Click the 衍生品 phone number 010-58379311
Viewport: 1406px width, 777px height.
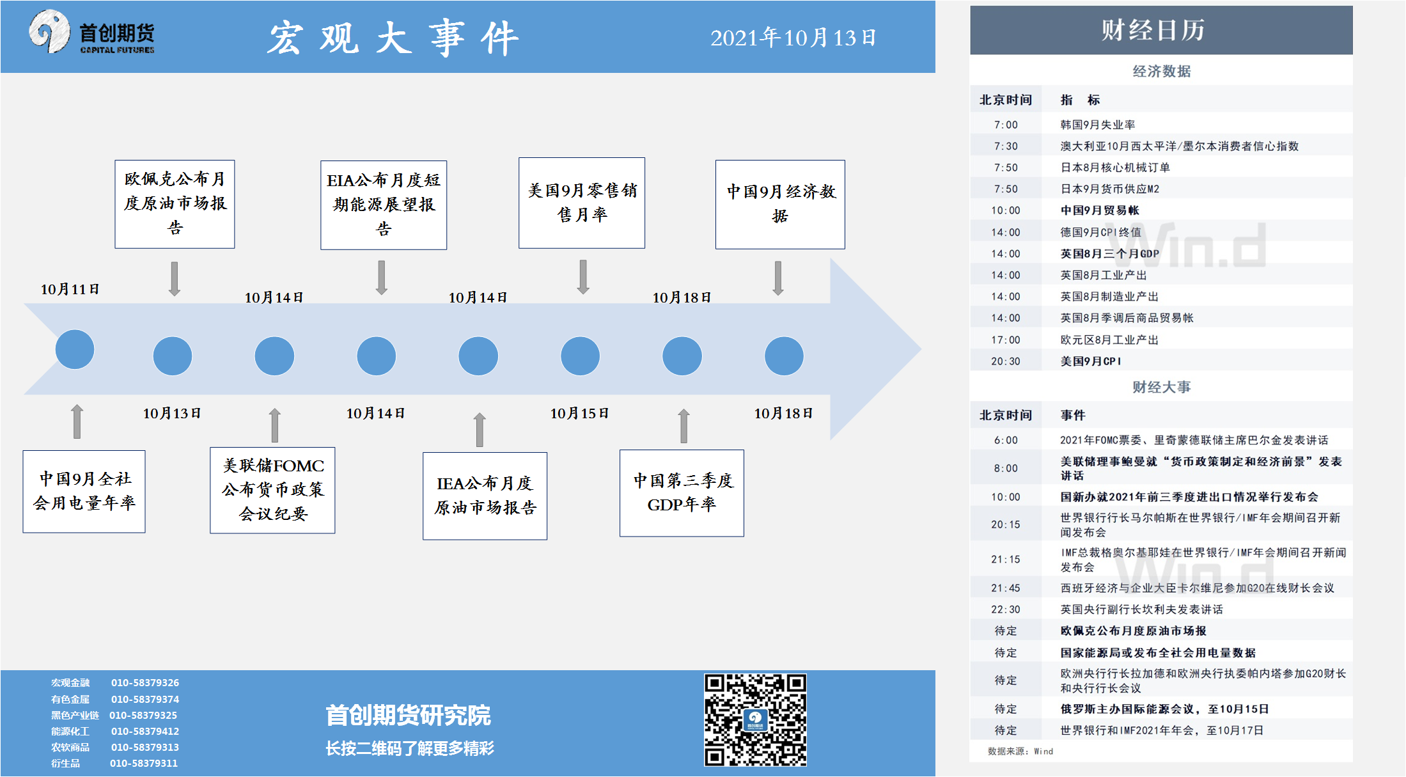pyautogui.click(x=144, y=764)
